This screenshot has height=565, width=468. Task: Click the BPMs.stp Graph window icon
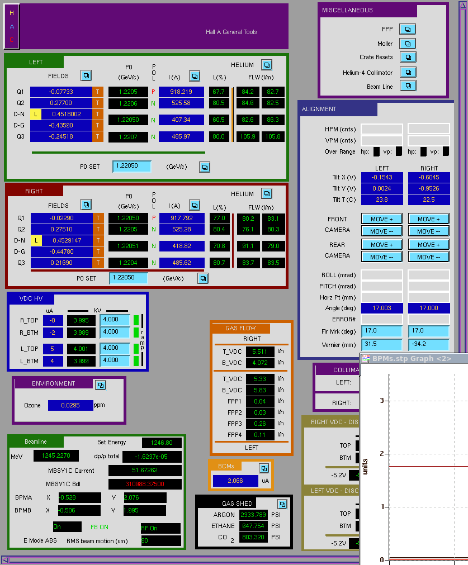click(x=366, y=359)
